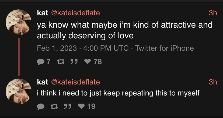Click the 'Twitter for iPhone' source label
Viewport: 223px width, 118px height.
[x=164, y=48]
